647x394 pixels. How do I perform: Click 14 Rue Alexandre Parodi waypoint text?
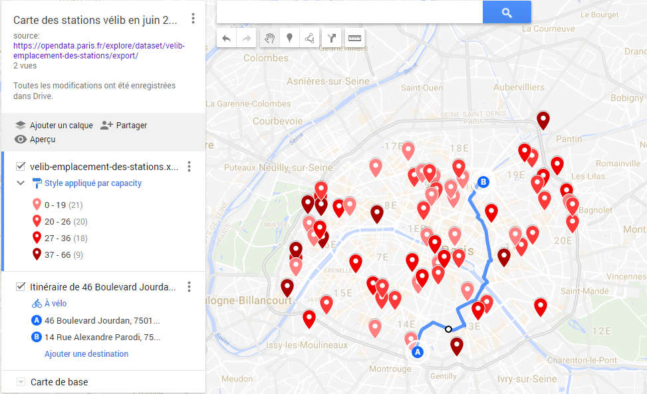point(102,337)
